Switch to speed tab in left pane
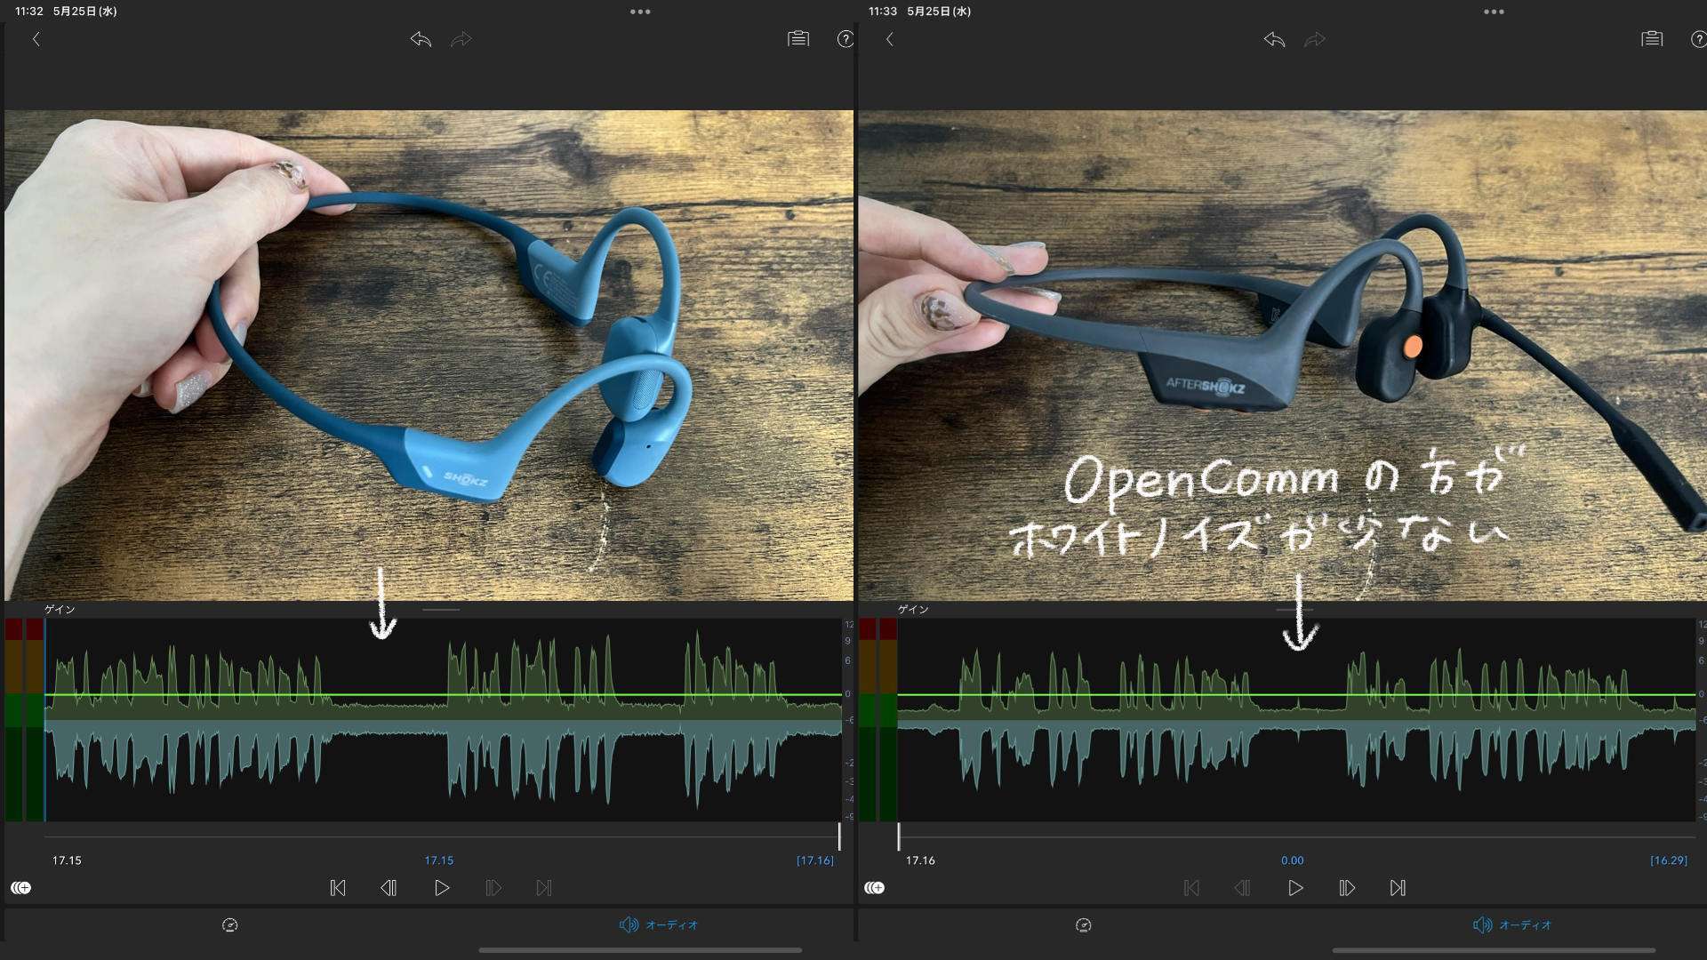The image size is (1707, 960). click(x=229, y=925)
